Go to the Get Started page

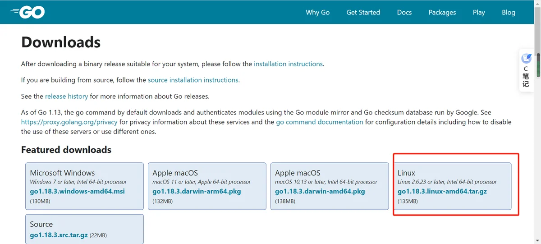(363, 12)
